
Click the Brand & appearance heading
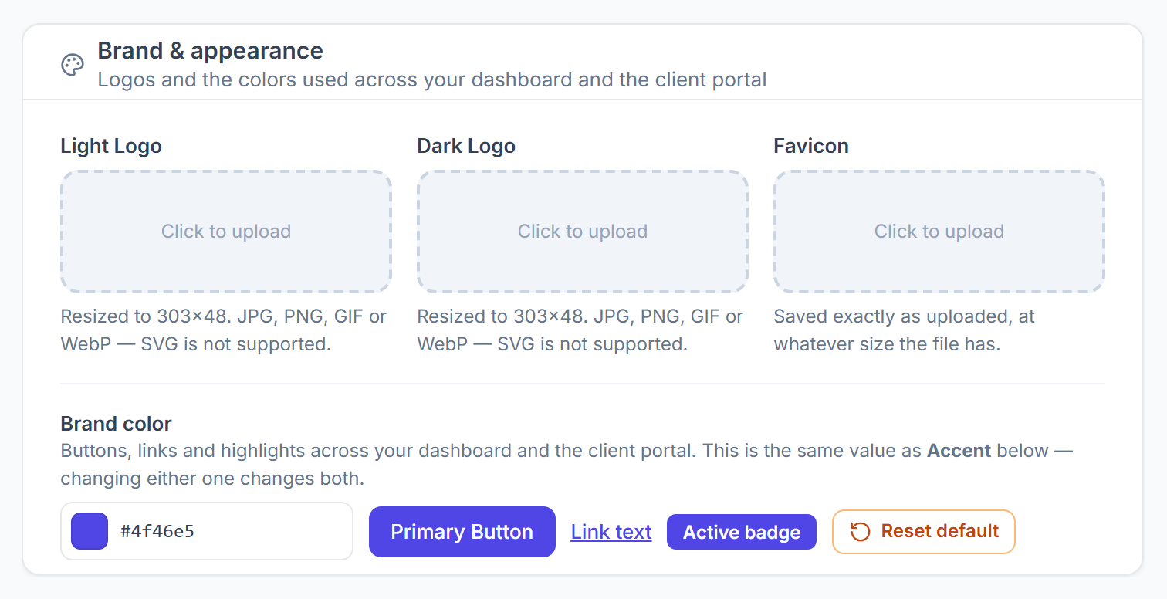211,51
